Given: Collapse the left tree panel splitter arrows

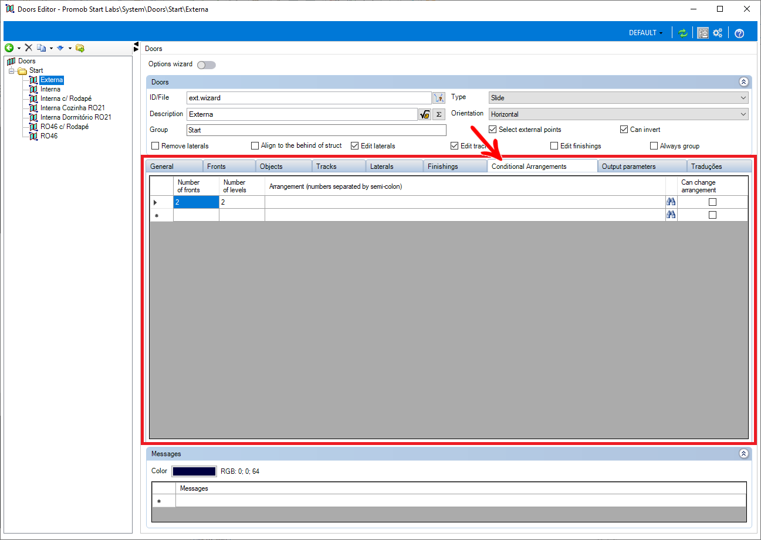Looking at the screenshot, I should 137,47.
